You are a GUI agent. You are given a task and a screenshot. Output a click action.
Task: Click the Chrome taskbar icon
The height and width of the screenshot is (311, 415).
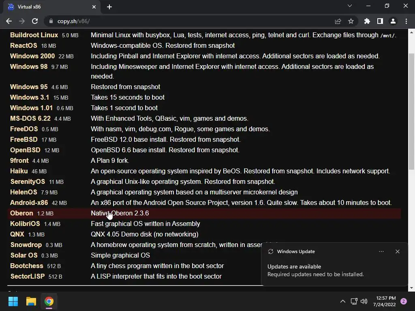point(49,301)
